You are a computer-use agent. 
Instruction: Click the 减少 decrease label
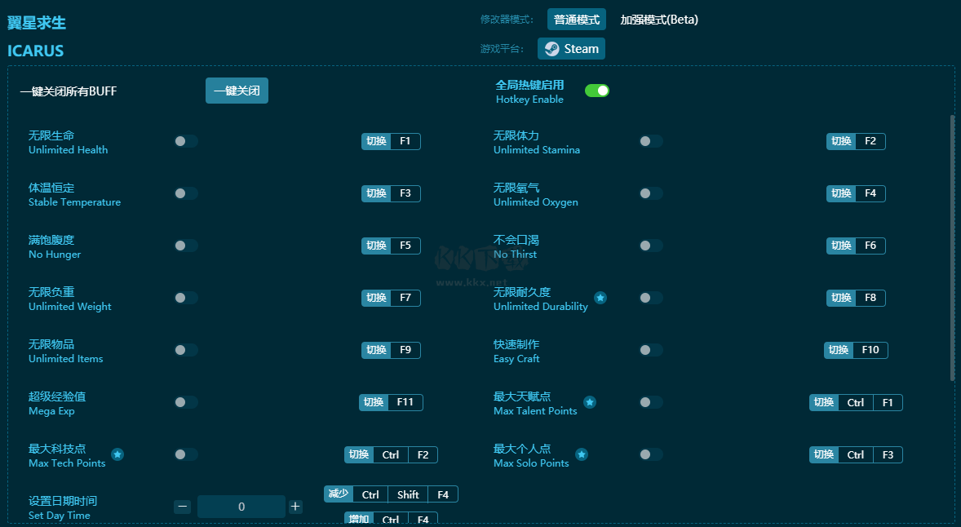339,494
